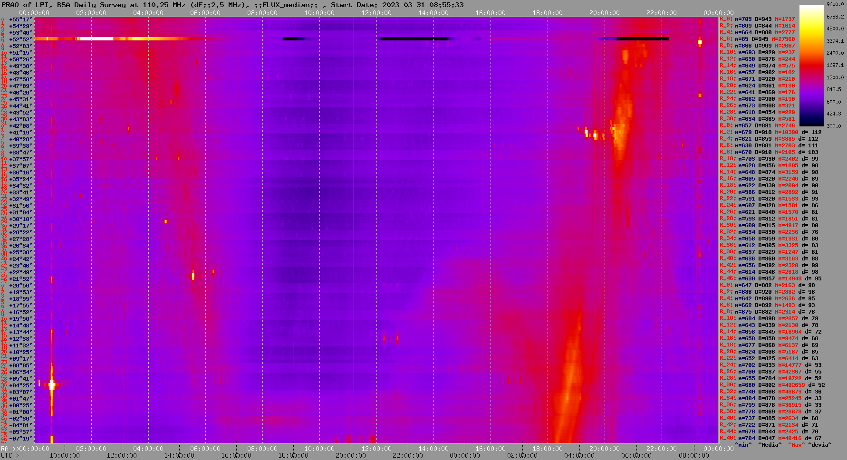847x460 pixels.
Task: Click the '::FLUX_median::' label in the header
Action: click(x=287, y=5)
